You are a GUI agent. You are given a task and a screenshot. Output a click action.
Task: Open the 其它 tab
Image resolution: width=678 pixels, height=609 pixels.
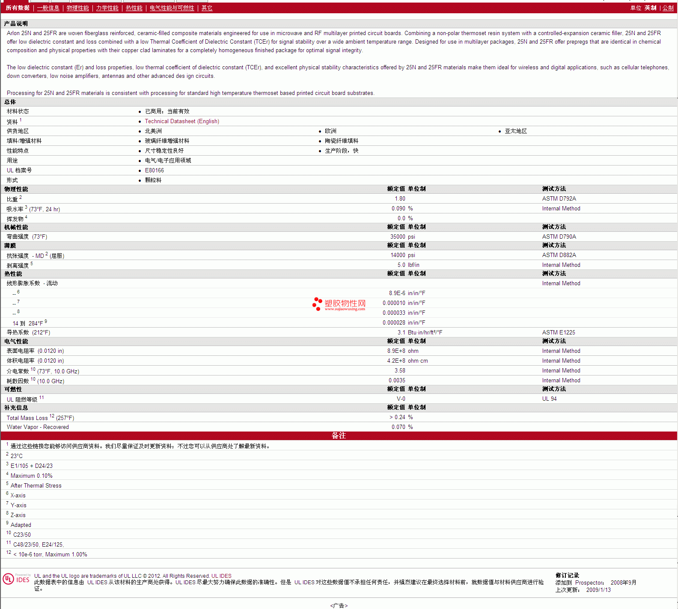click(207, 8)
